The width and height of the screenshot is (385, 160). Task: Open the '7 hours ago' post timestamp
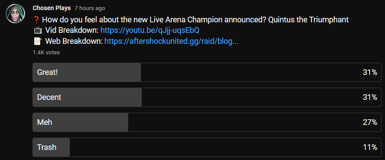pos(90,8)
